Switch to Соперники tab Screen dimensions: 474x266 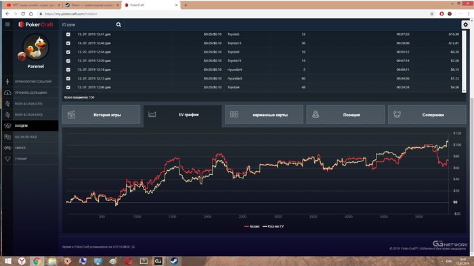click(427, 115)
